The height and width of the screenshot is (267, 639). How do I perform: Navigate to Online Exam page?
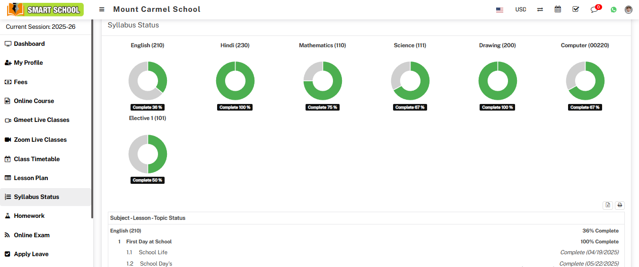[32, 235]
